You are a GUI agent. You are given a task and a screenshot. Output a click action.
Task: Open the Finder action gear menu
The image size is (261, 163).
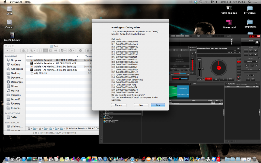pyautogui.click(x=72, y=51)
